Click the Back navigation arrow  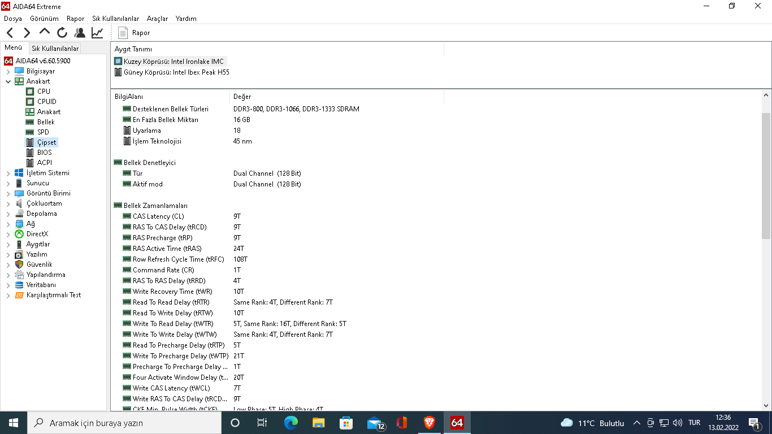10,33
